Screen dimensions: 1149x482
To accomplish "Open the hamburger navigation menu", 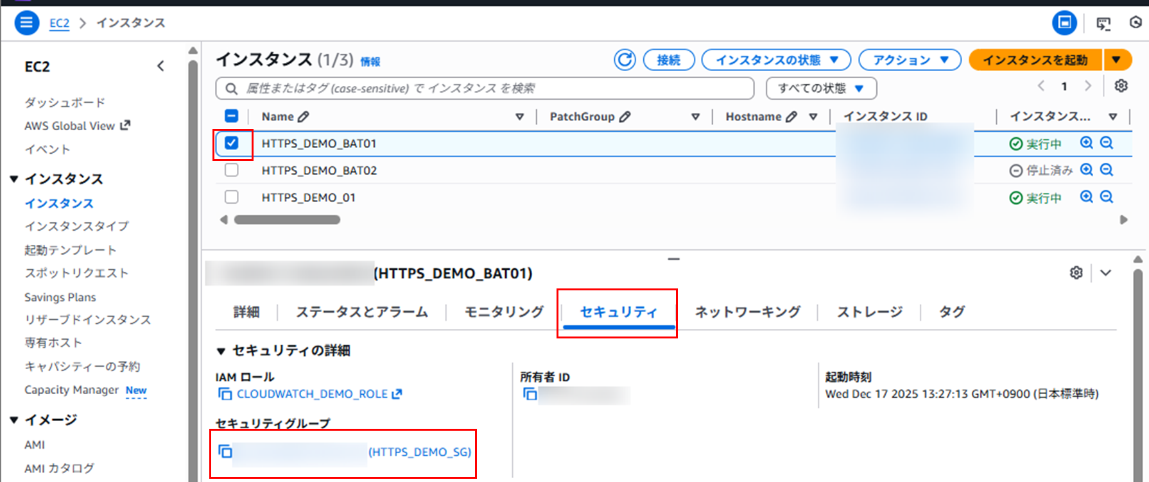I will [26, 23].
